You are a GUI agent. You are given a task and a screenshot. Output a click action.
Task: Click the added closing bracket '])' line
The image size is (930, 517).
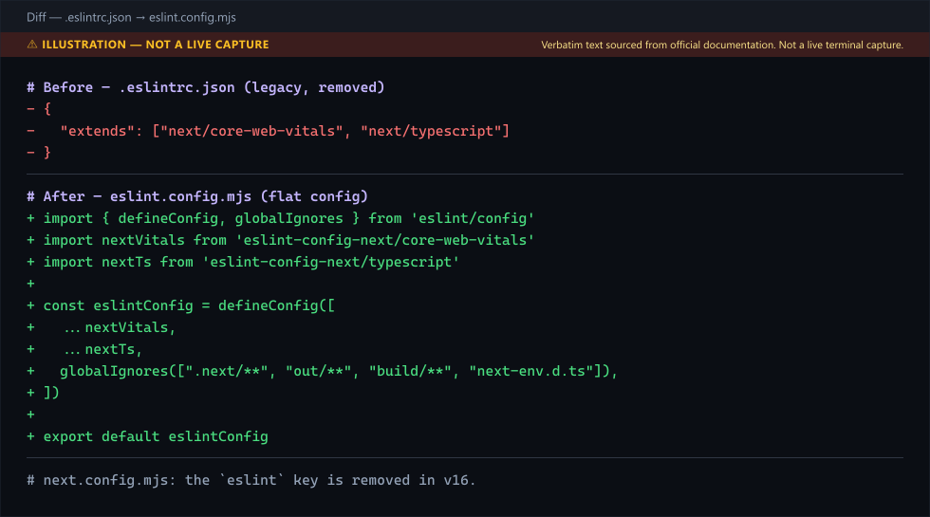44,393
